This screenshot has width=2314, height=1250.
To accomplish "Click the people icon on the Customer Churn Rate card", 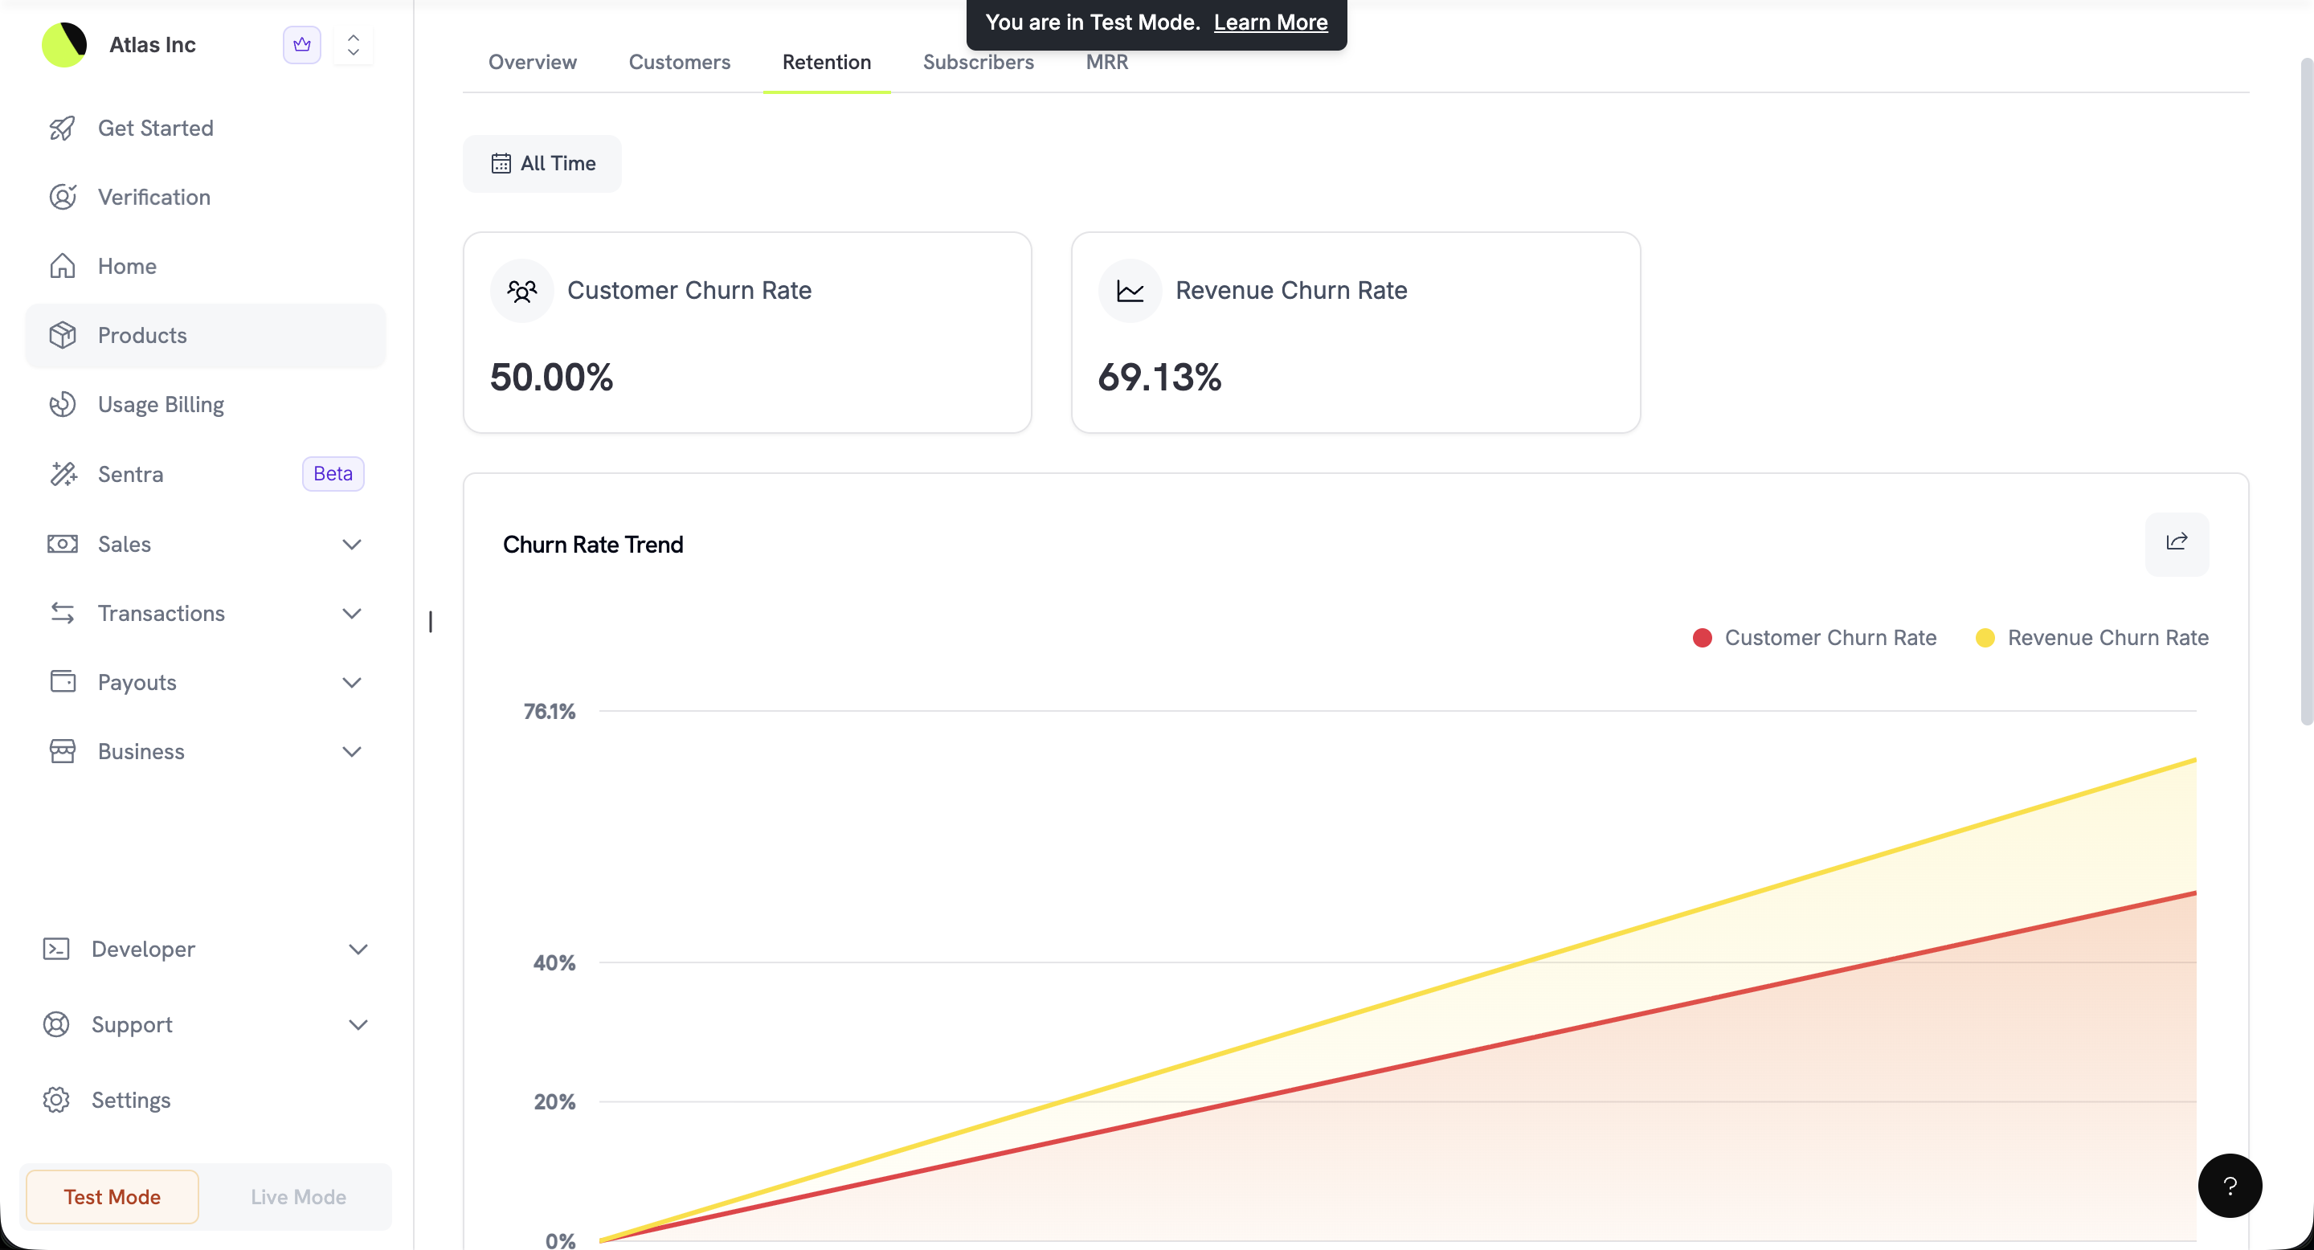I will click(x=521, y=290).
